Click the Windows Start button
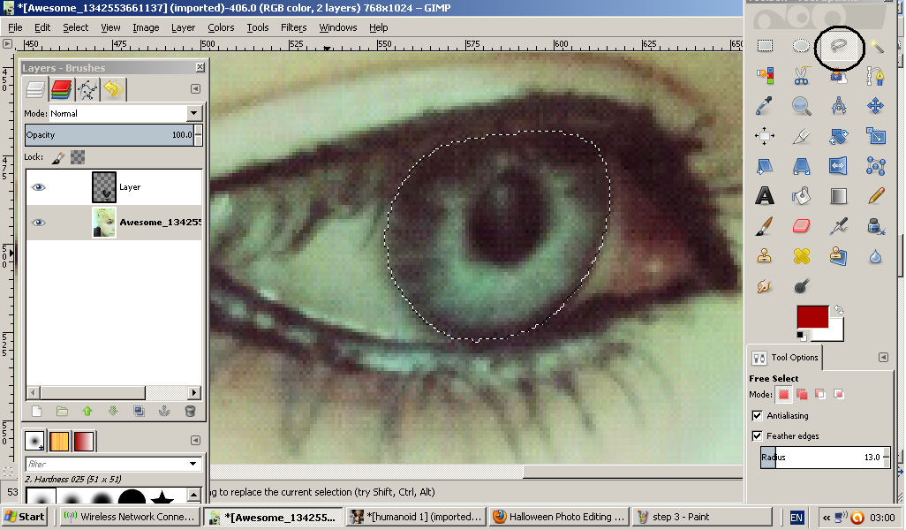 (24, 517)
